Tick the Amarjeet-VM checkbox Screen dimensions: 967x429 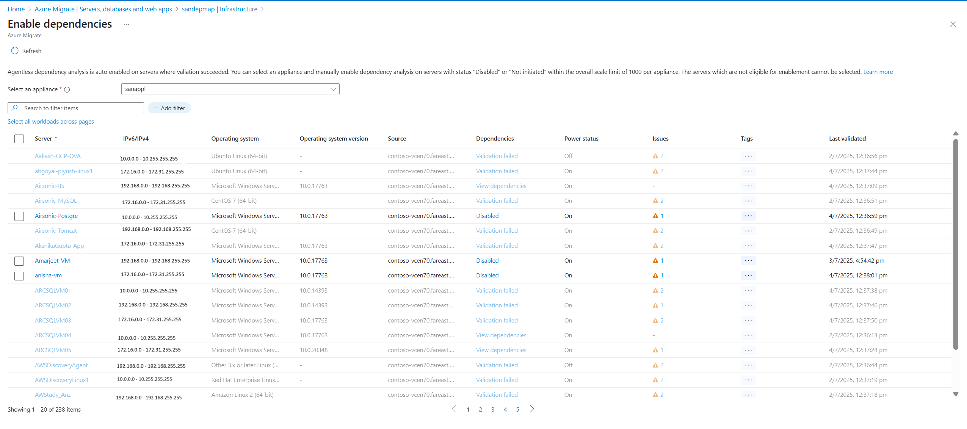click(x=19, y=261)
